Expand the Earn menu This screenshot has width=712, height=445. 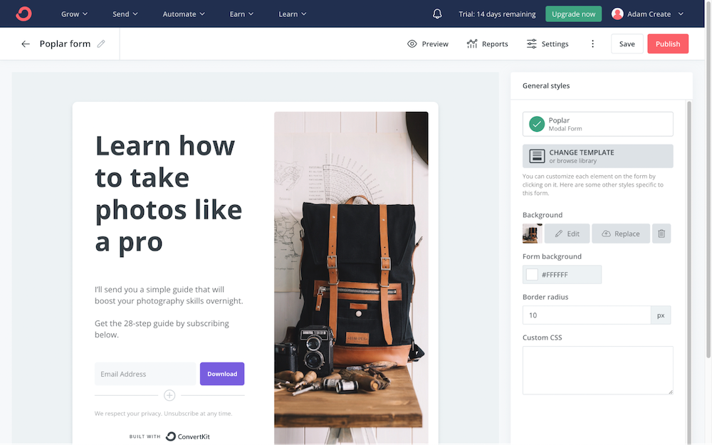tap(241, 14)
